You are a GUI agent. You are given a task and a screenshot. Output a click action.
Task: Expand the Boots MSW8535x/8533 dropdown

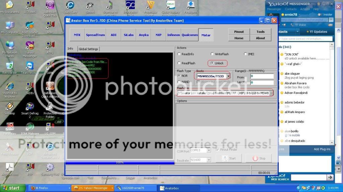pyautogui.click(x=228, y=76)
